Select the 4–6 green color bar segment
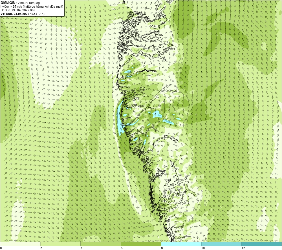282x250 pixels. pyautogui.click(x=101, y=244)
